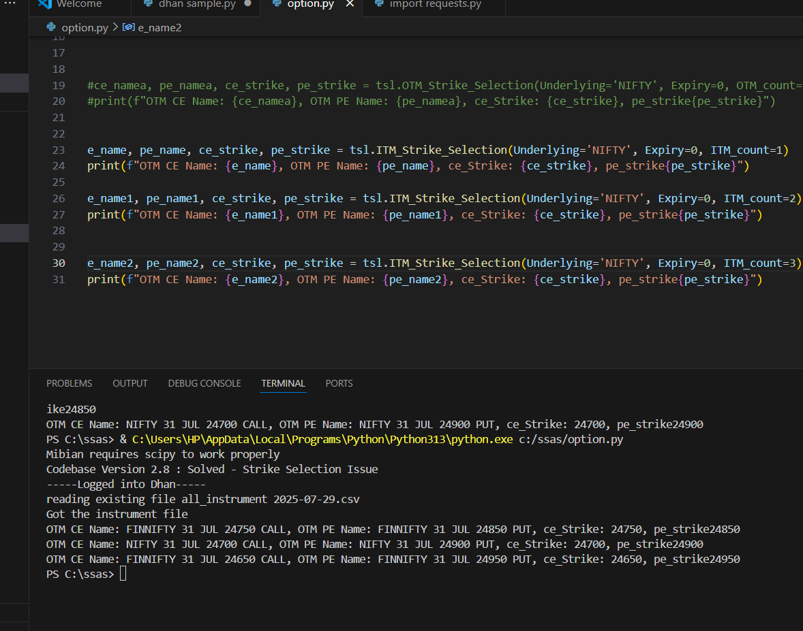Click the print statement on line 24
This screenshot has height=631, width=803.
click(x=419, y=166)
